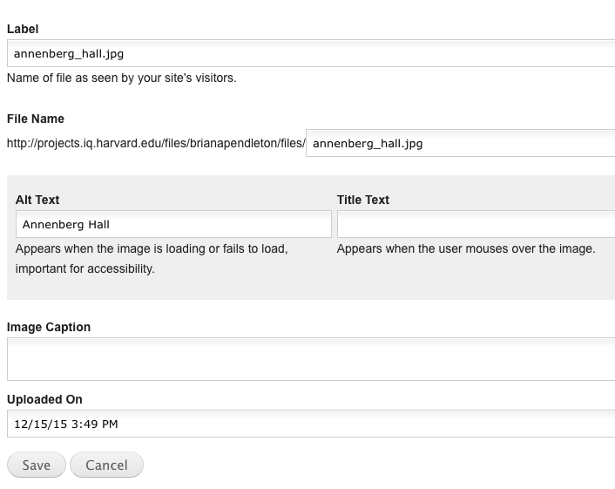
Task: Save the file changes
Action: pyautogui.click(x=37, y=465)
